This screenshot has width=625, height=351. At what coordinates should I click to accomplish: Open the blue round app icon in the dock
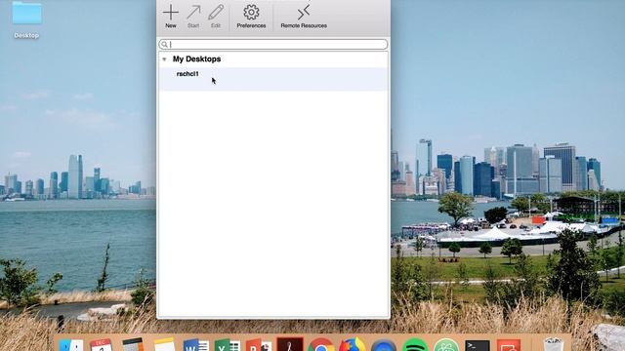[384, 345]
